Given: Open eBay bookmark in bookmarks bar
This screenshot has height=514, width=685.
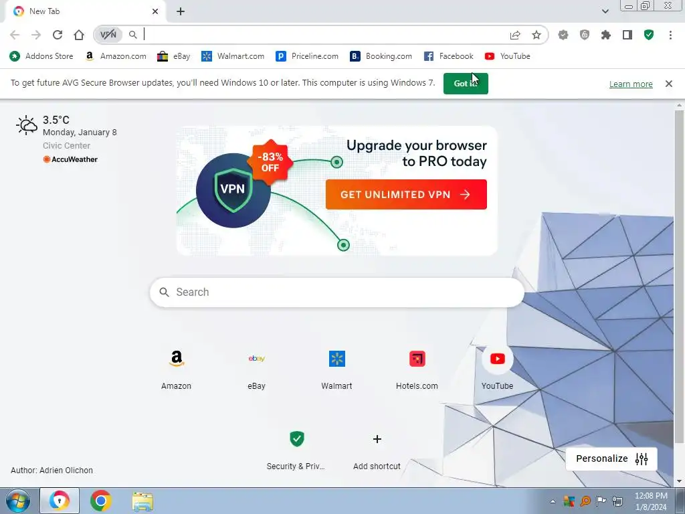Looking at the screenshot, I should pyautogui.click(x=174, y=56).
